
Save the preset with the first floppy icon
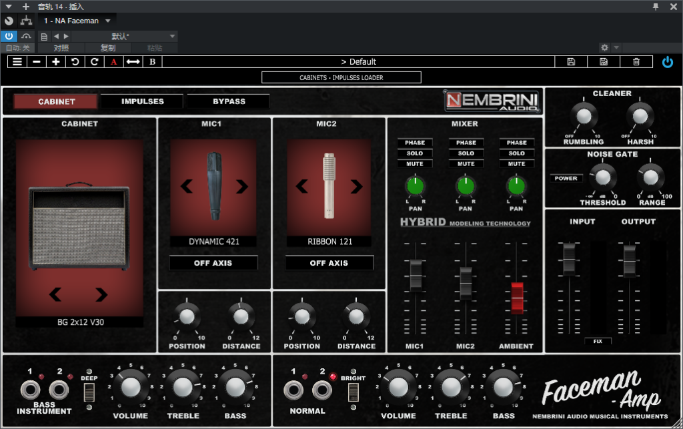(x=571, y=62)
